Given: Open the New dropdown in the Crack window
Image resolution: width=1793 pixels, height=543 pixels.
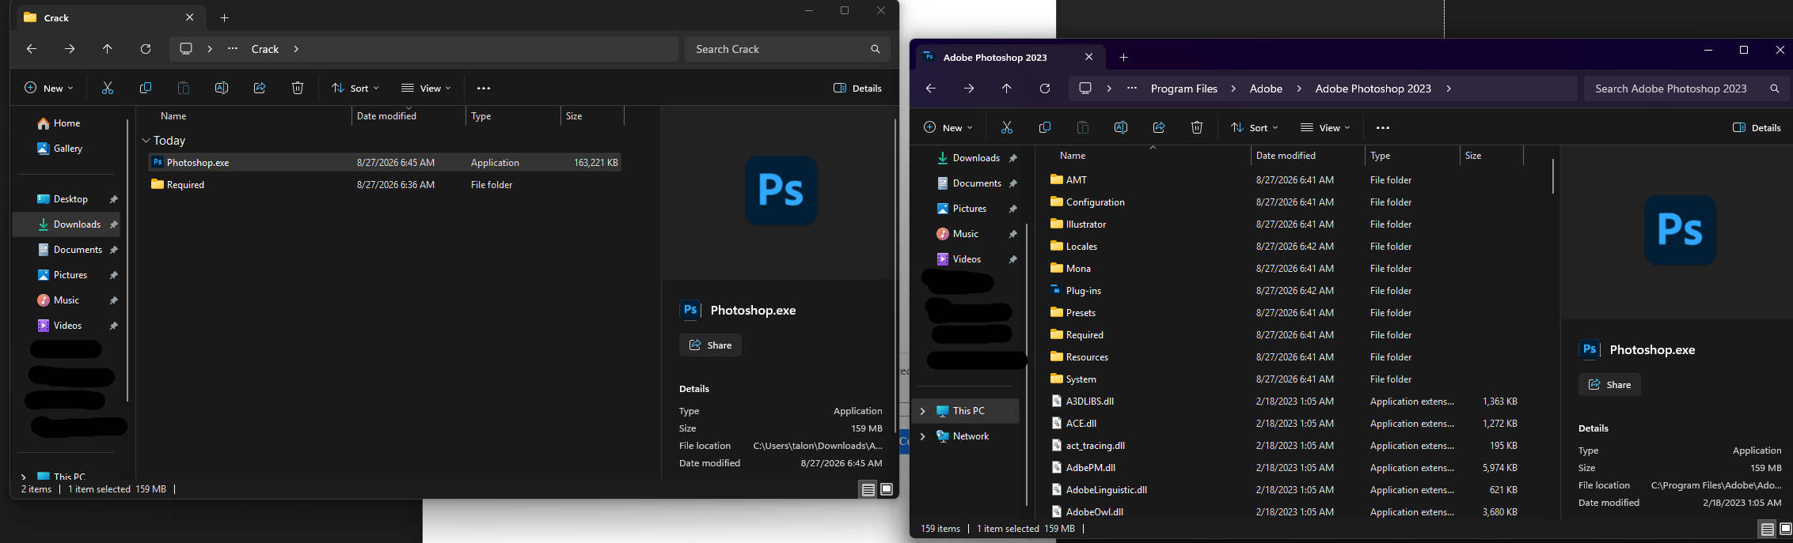Looking at the screenshot, I should [x=49, y=88].
